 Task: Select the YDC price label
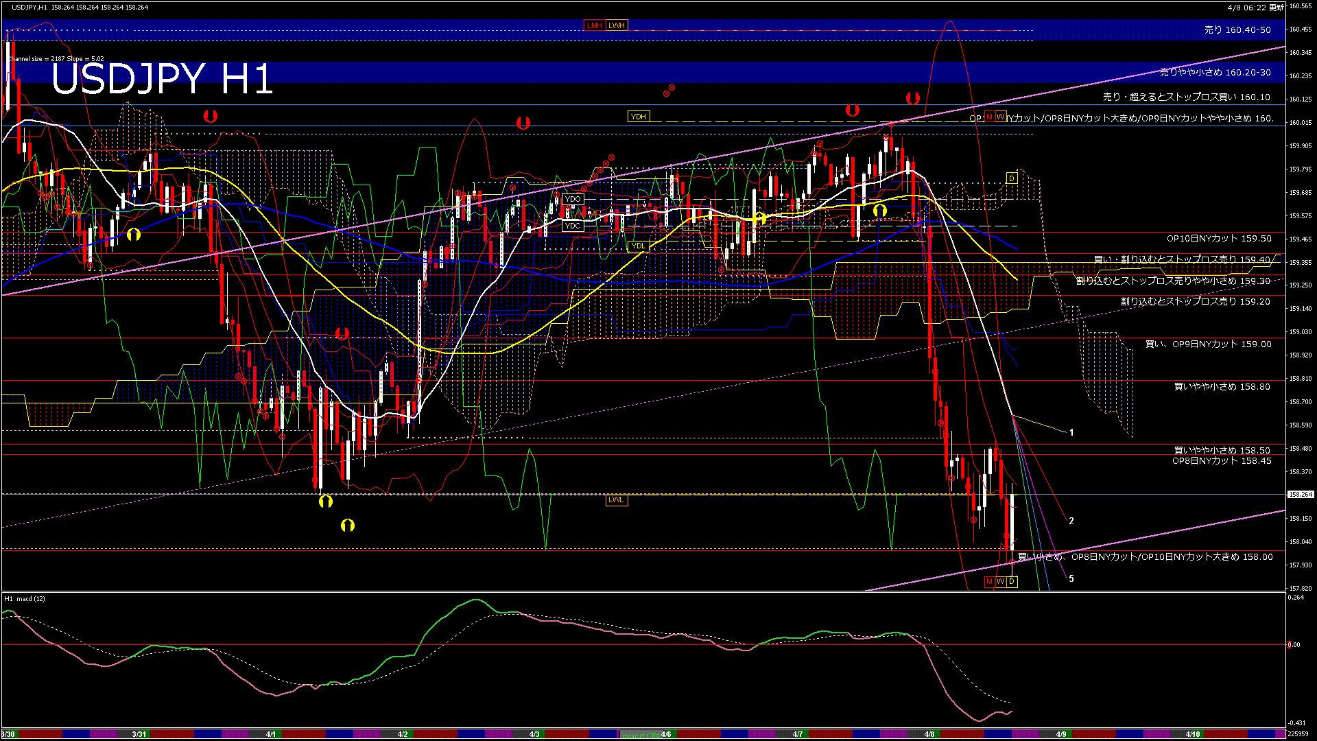click(x=573, y=226)
